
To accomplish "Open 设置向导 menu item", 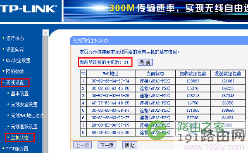I will 15,49.
